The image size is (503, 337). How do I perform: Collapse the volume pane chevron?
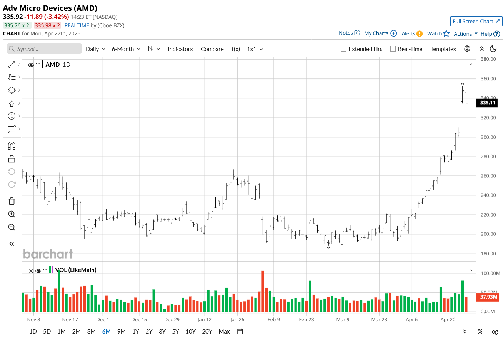click(x=471, y=270)
